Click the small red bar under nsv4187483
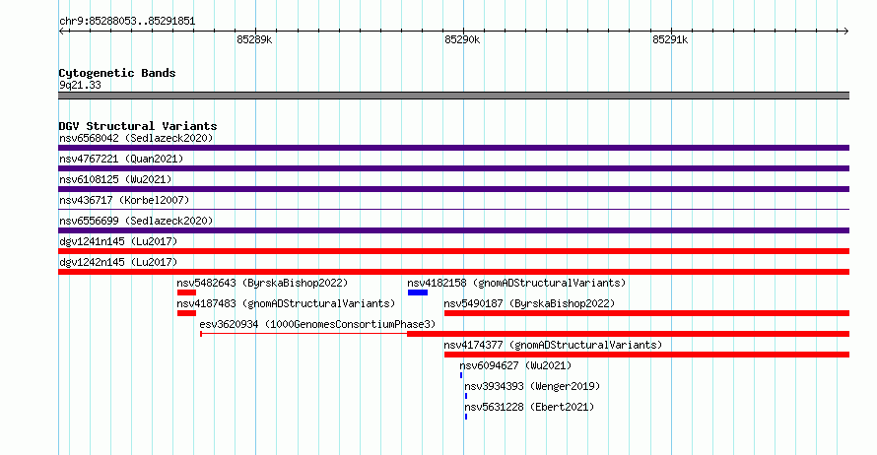This screenshot has width=877, height=455. [x=187, y=313]
